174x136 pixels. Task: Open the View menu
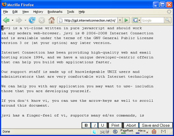coord(25,12)
